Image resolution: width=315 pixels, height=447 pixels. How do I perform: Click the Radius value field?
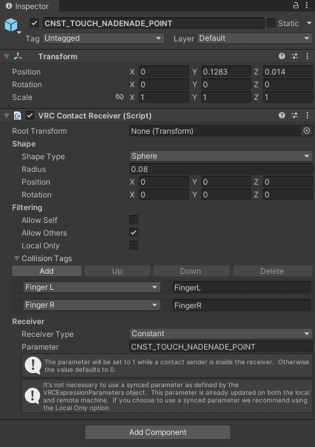[x=221, y=169]
